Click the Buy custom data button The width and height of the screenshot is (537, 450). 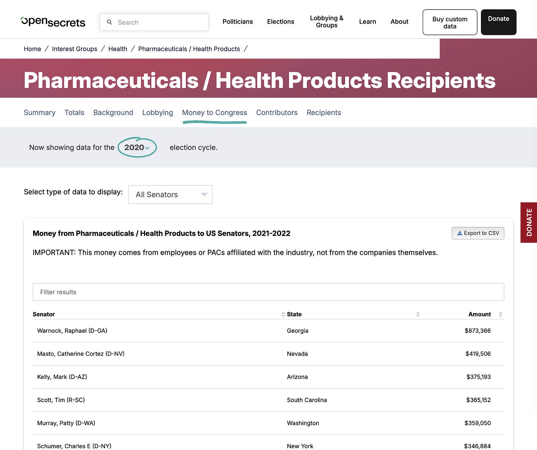(450, 22)
